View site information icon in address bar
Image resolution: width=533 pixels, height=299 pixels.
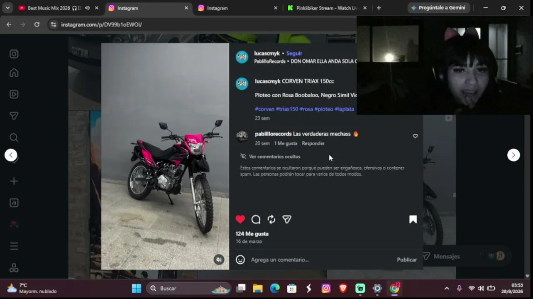[53, 25]
